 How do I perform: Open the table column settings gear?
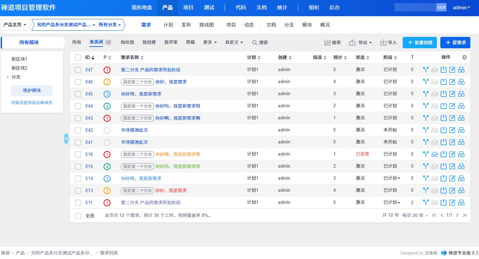coord(464,57)
